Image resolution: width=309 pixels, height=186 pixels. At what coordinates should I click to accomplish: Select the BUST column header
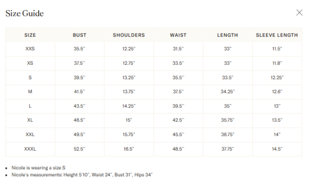tap(79, 35)
